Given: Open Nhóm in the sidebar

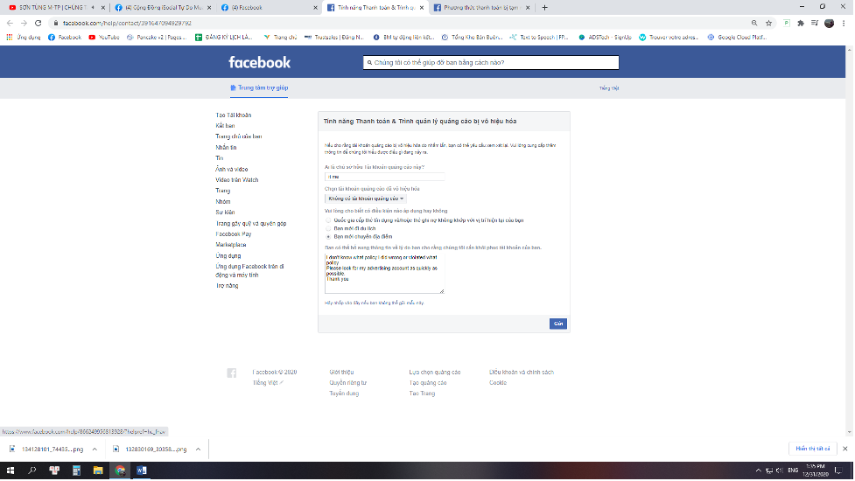Looking at the screenshot, I should coord(223,201).
